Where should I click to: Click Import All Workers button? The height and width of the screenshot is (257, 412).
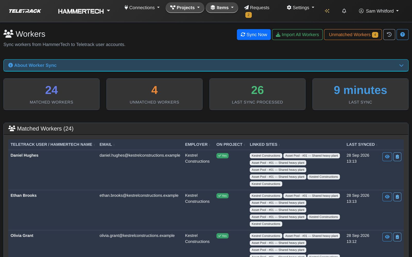point(297,34)
